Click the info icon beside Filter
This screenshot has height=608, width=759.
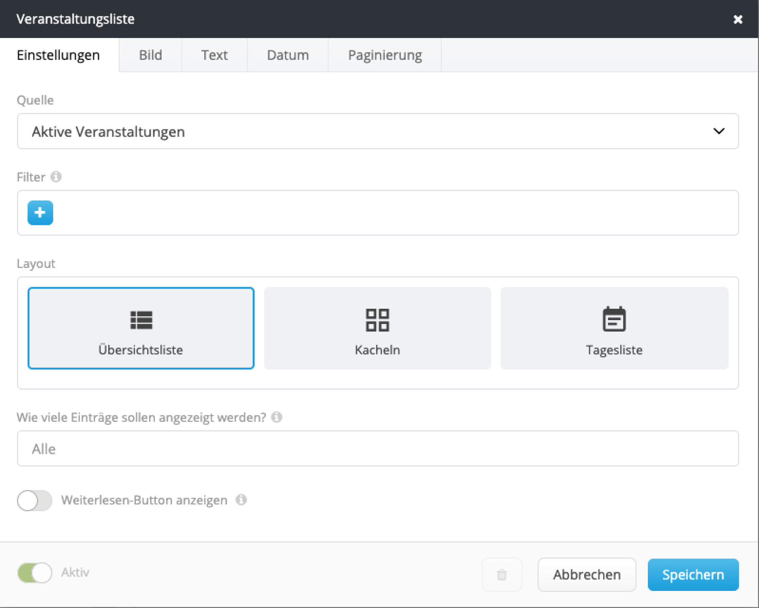pyautogui.click(x=56, y=177)
